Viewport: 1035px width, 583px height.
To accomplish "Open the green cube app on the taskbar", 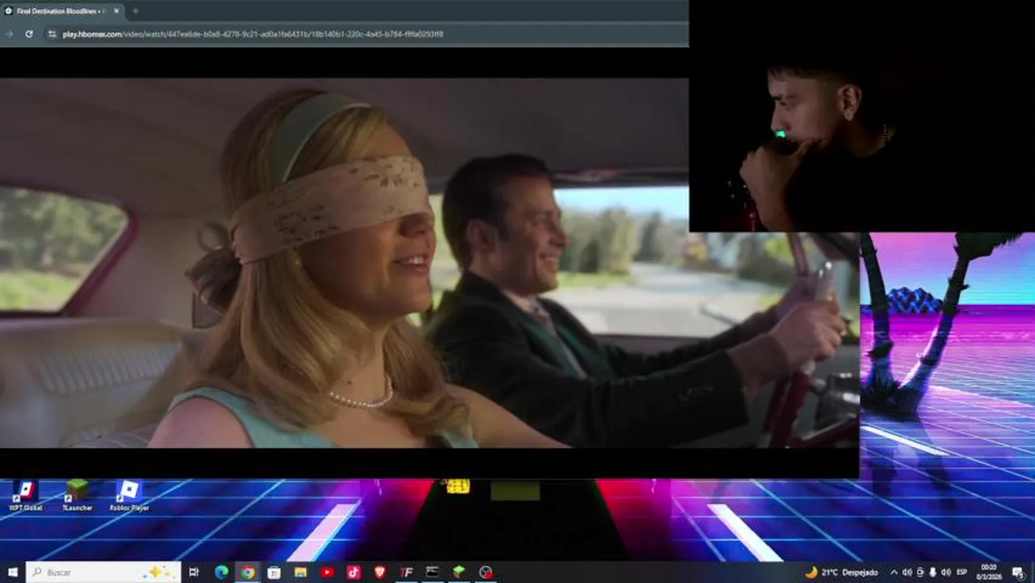I will [459, 572].
